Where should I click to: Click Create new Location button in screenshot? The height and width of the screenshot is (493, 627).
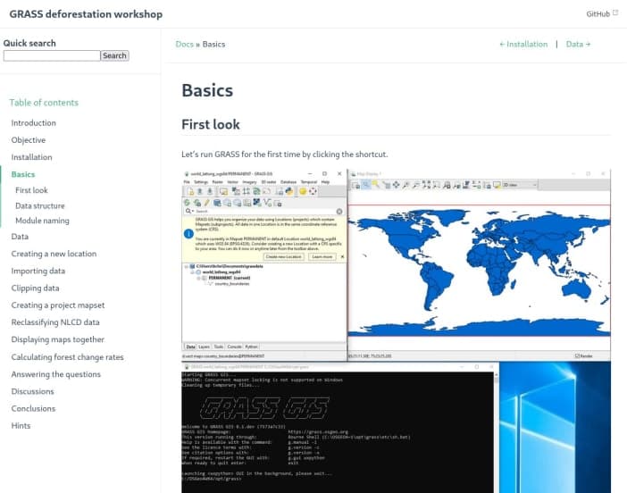tap(283, 256)
